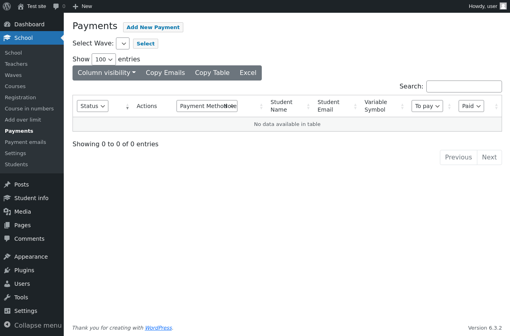Click the Next pagination button

tap(489, 157)
